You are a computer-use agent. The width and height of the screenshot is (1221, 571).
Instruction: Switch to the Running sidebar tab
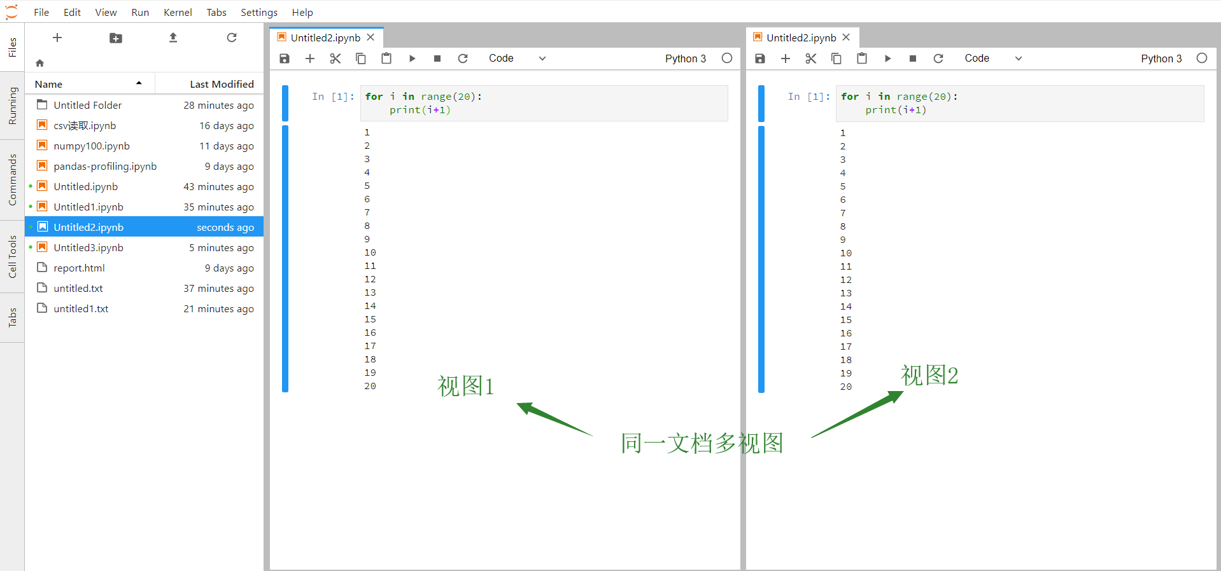tap(12, 106)
